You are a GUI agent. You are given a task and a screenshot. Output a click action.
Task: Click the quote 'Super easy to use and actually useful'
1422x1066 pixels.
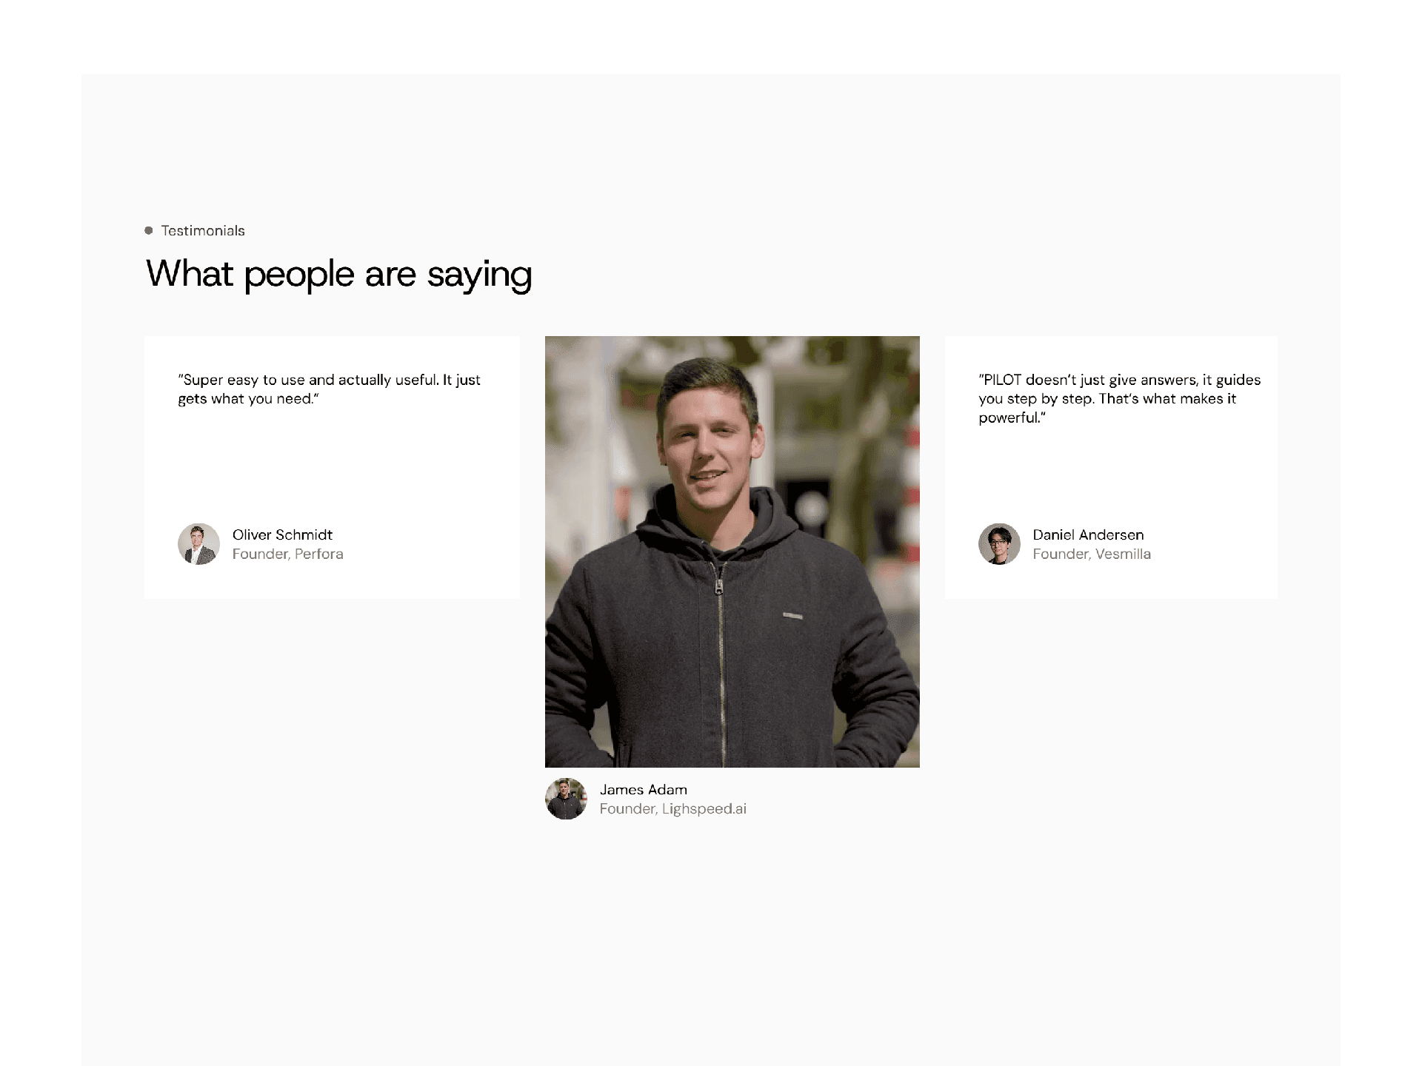click(329, 389)
